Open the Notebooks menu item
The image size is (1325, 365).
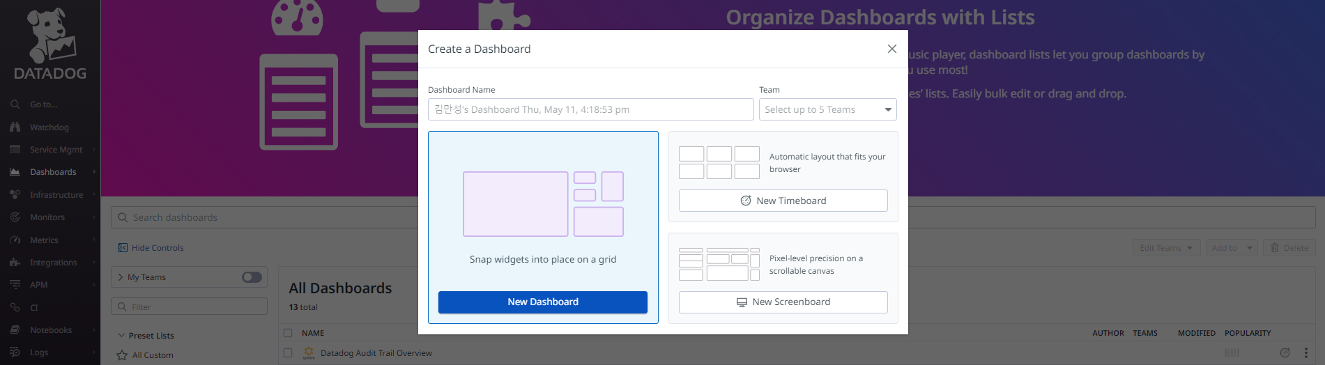click(x=51, y=330)
